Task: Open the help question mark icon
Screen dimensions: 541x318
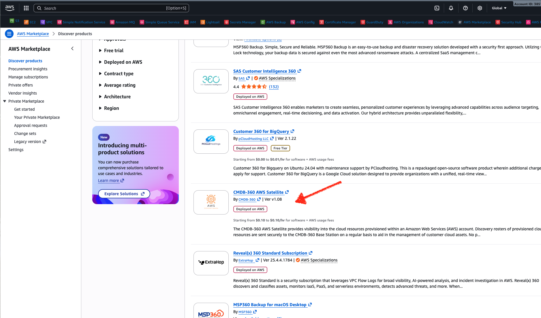Action: pyautogui.click(x=465, y=8)
